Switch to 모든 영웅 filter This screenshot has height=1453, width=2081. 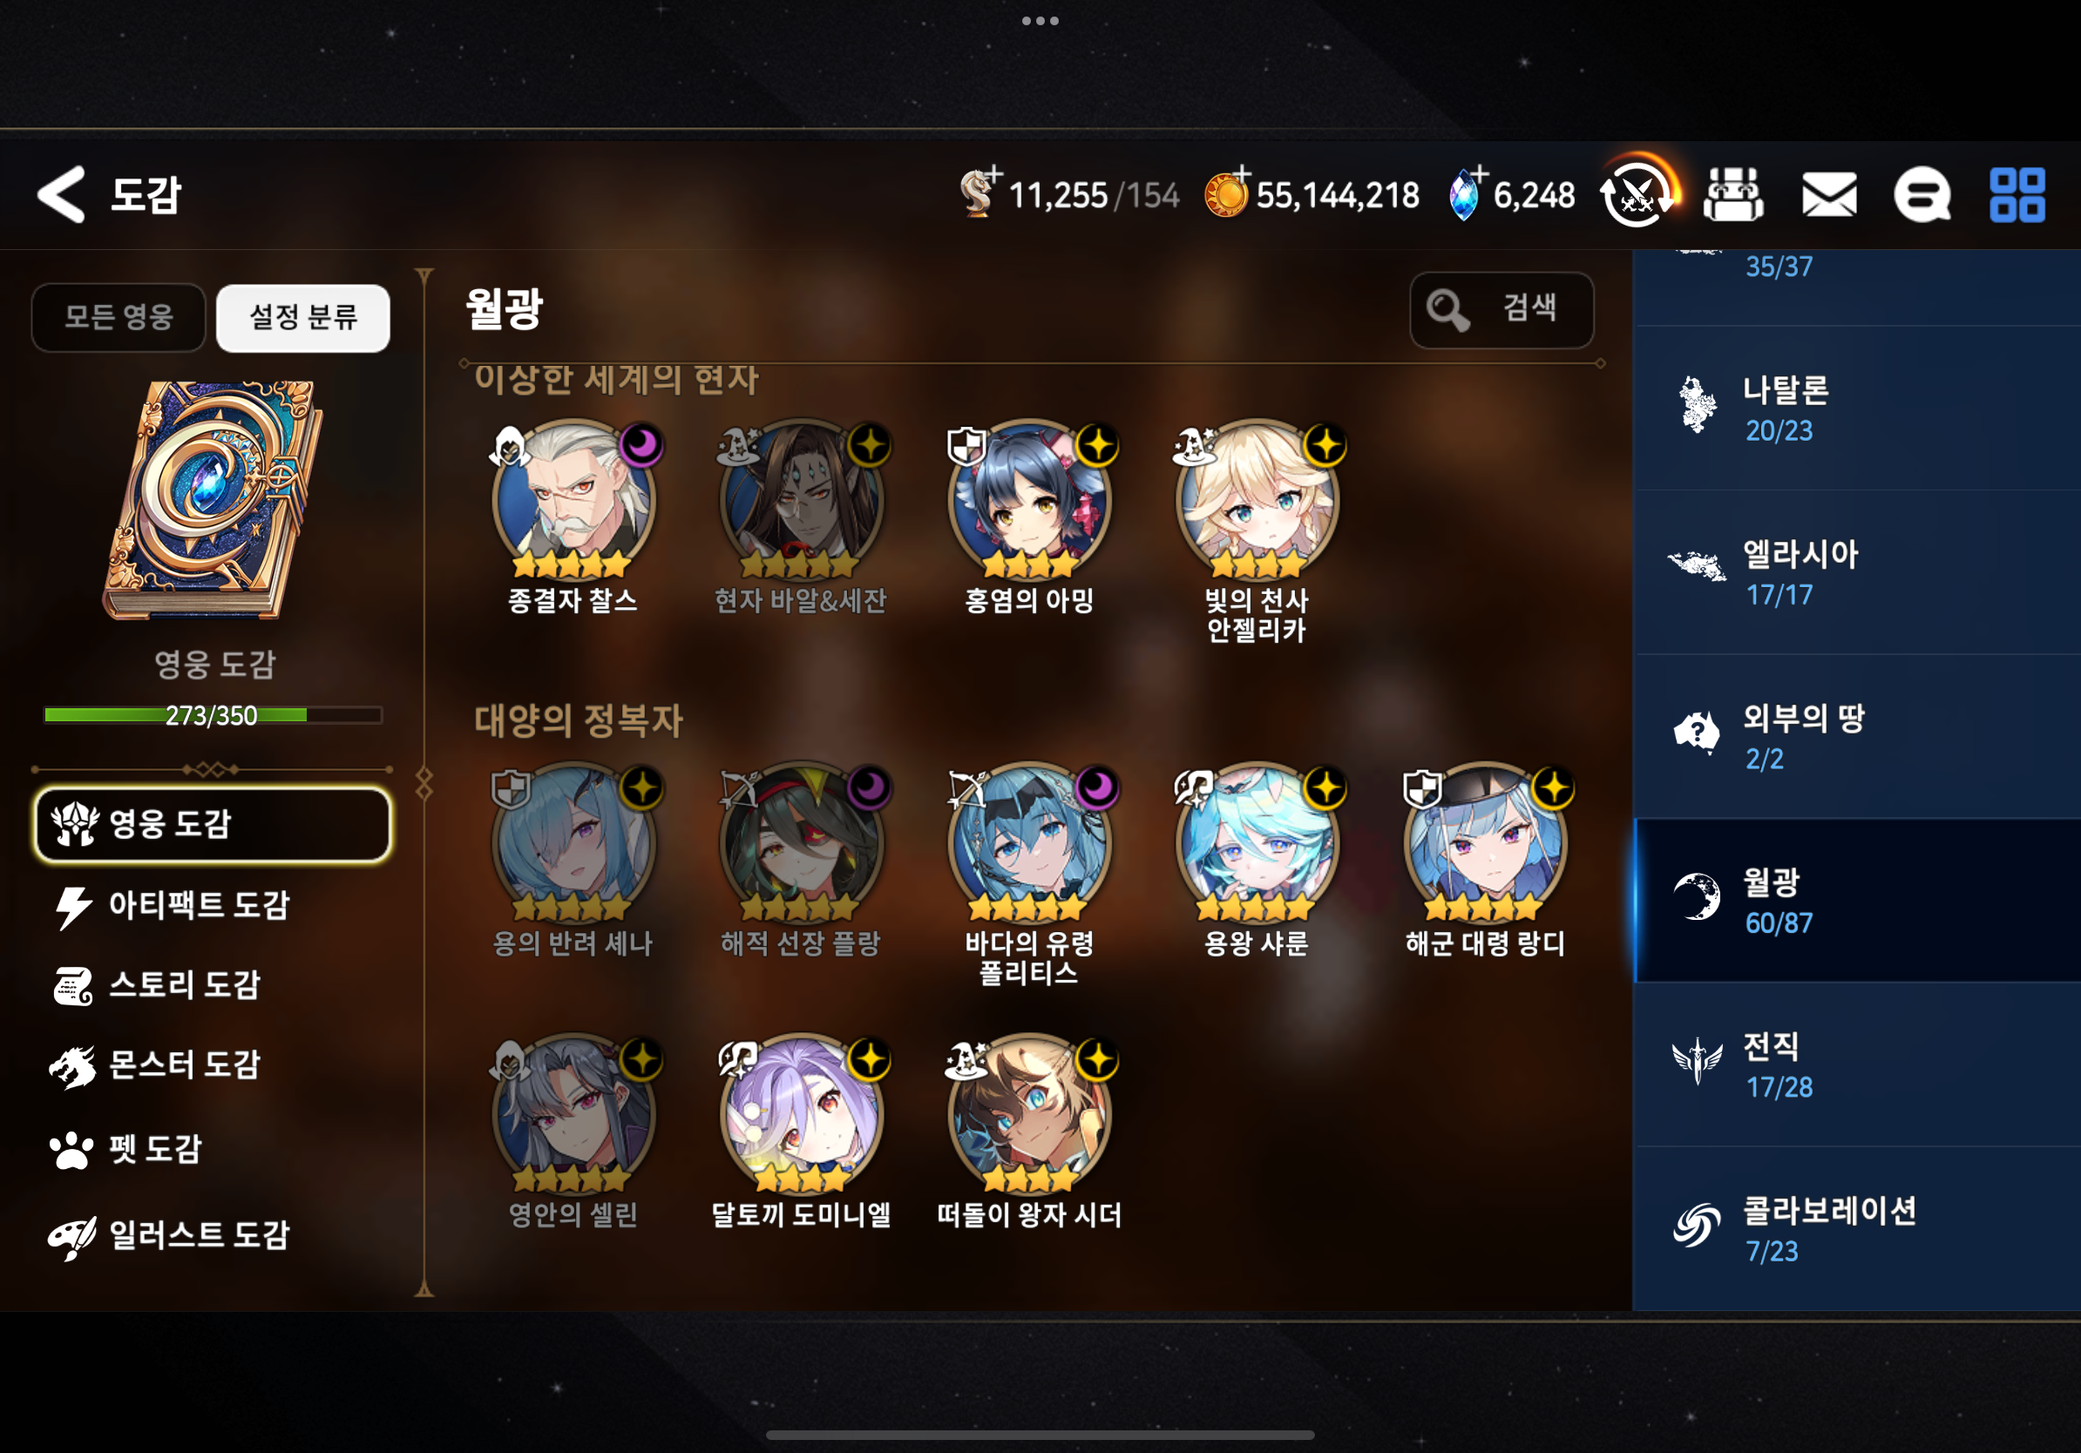pyautogui.click(x=119, y=317)
